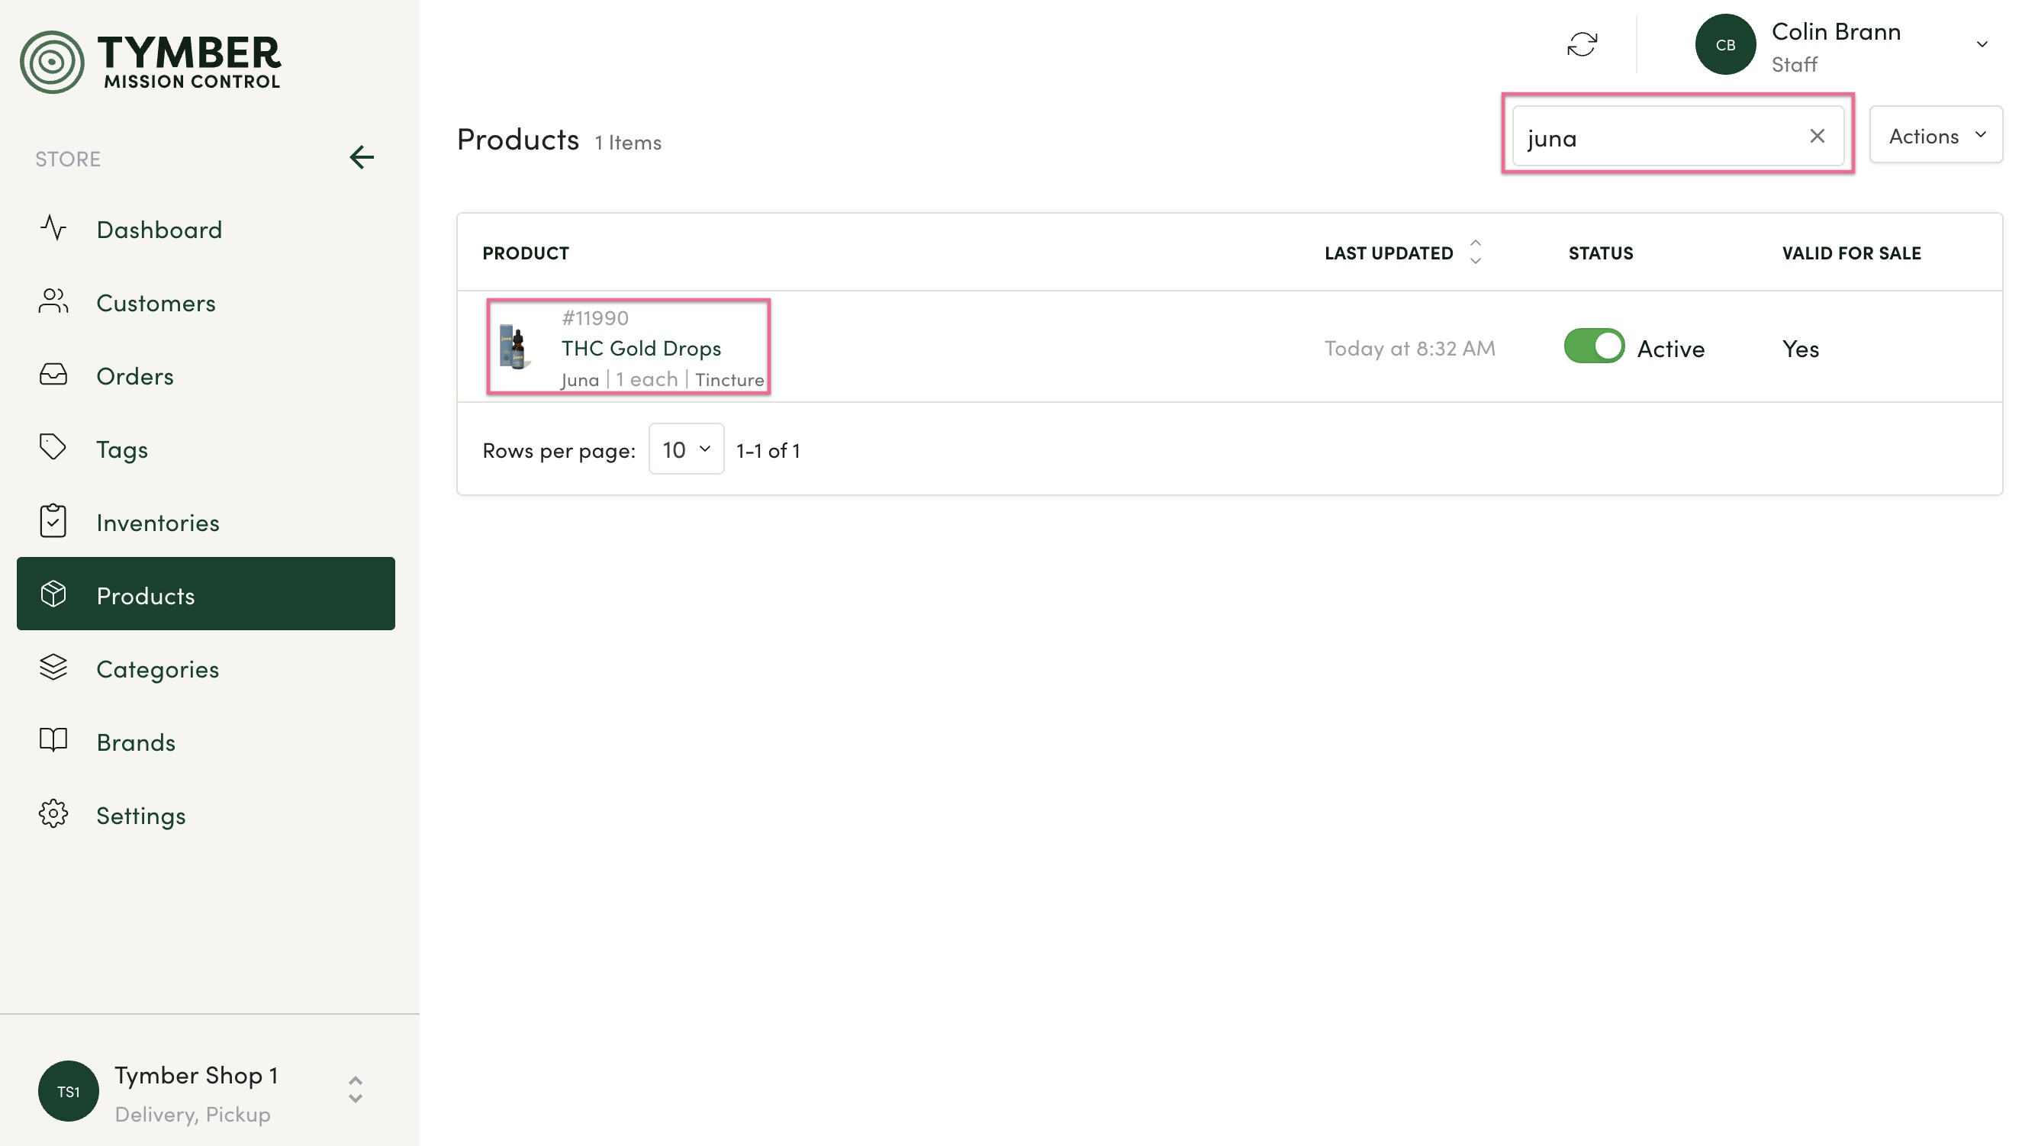Collapse the sidebar with the back arrow
2022x1146 pixels.
click(x=361, y=157)
